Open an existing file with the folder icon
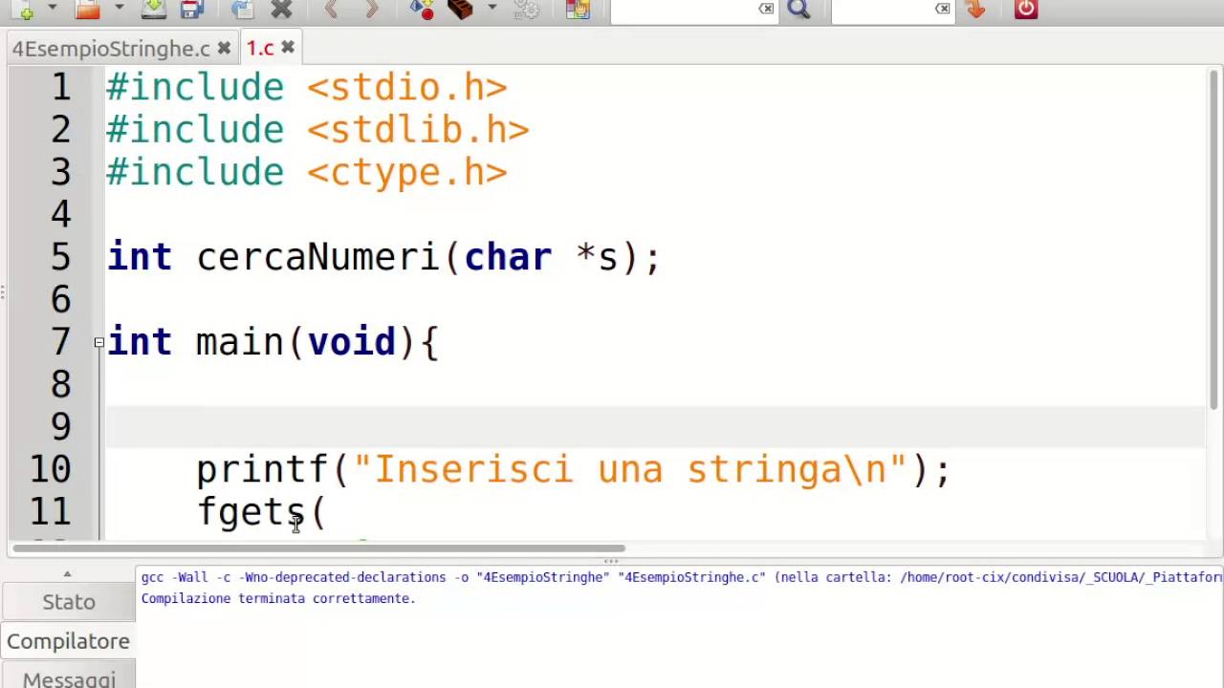The width and height of the screenshot is (1224, 688). (87, 9)
